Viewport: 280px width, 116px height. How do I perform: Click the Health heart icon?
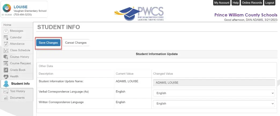point(6,77)
